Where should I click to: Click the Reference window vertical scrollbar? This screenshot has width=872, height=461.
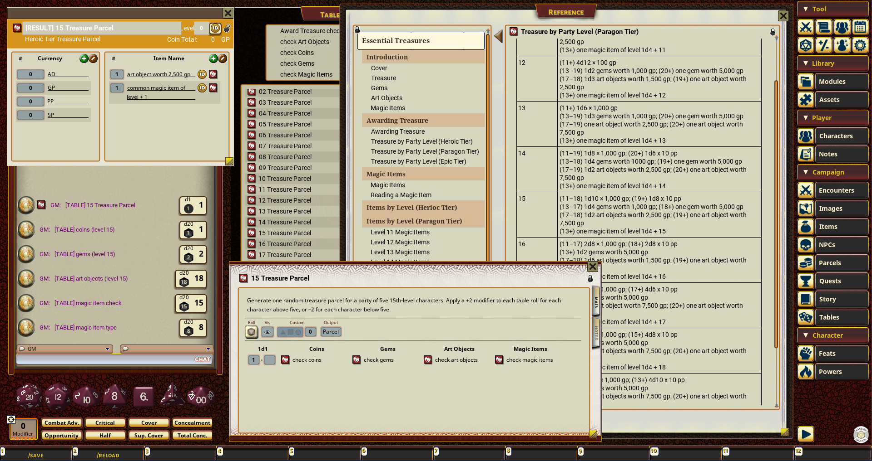(x=776, y=213)
